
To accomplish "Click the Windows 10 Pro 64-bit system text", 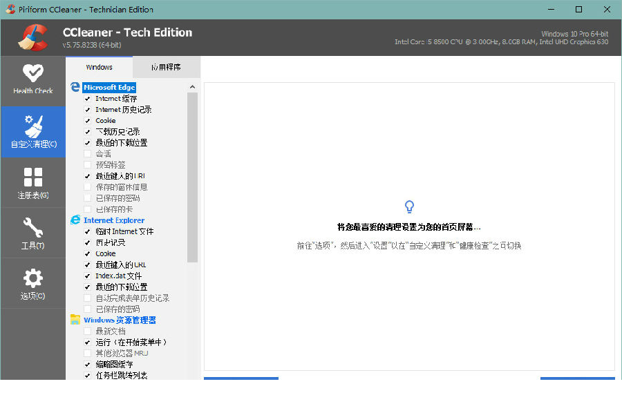I will pyautogui.click(x=575, y=34).
